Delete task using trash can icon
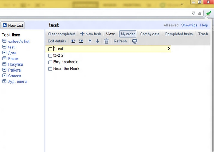This screenshot has height=152, width=214. 106,41
